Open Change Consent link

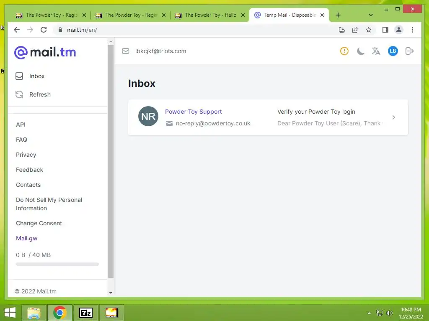(x=39, y=223)
